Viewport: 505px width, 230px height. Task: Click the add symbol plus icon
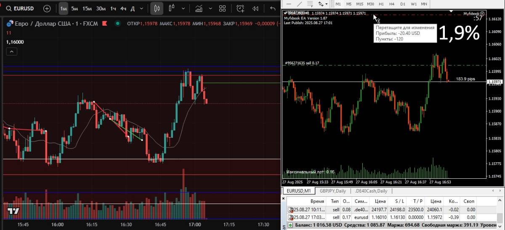pos(47,8)
